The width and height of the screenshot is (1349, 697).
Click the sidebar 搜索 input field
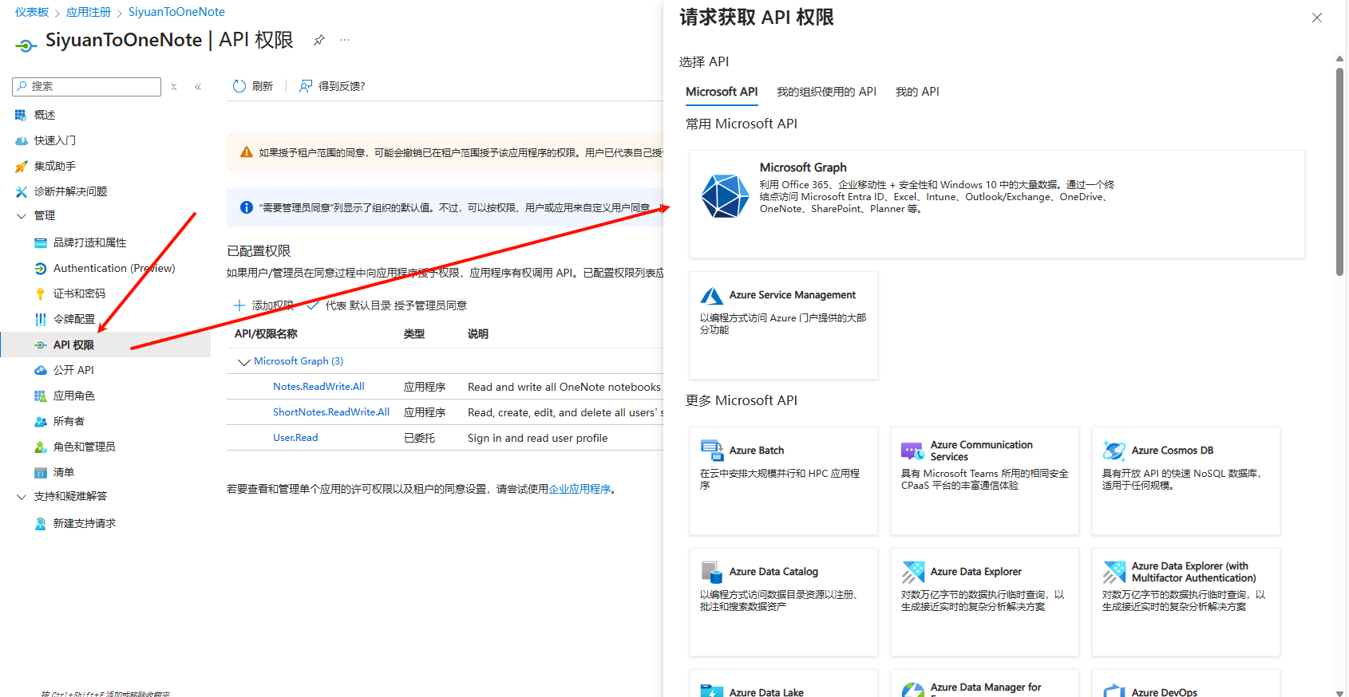click(x=87, y=86)
